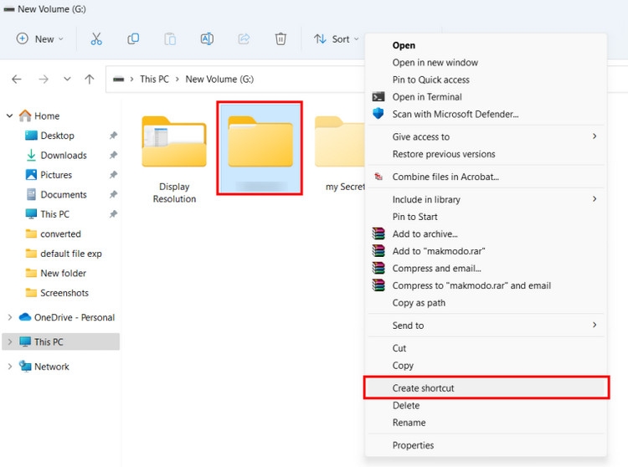Select the highlighted middle folder

pyautogui.click(x=260, y=148)
